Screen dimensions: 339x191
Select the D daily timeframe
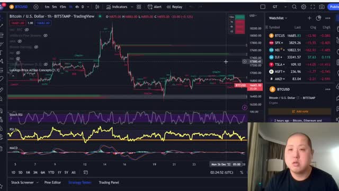(x=83, y=7)
